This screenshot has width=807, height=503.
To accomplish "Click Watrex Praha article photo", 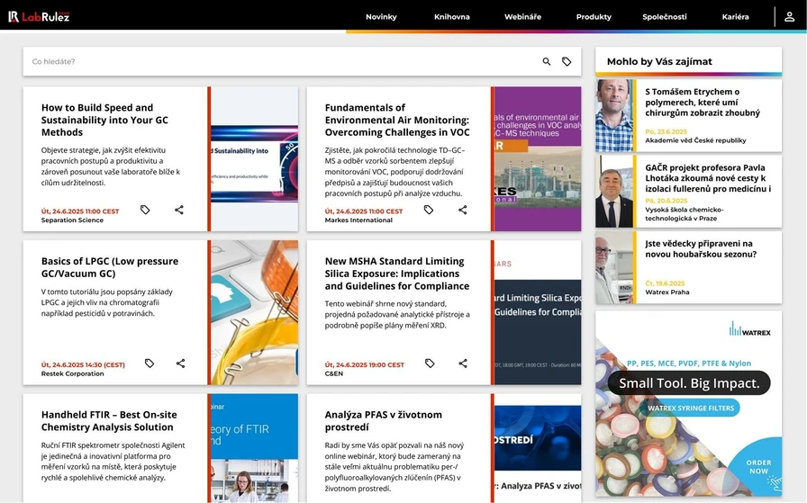I will tap(614, 267).
